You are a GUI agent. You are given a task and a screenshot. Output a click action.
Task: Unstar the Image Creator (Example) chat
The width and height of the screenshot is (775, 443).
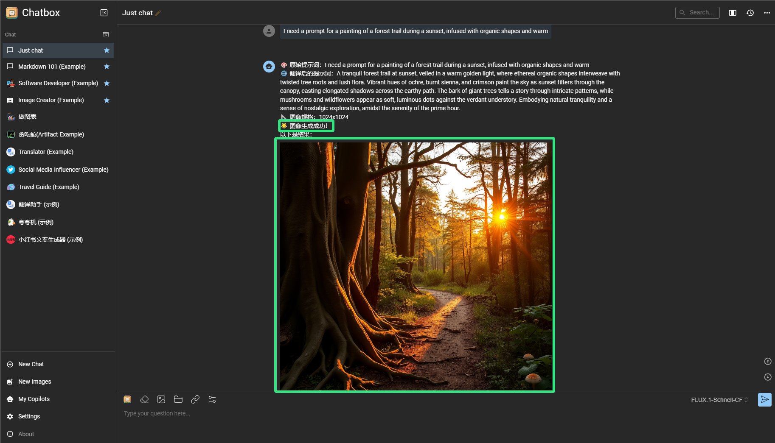pos(107,100)
